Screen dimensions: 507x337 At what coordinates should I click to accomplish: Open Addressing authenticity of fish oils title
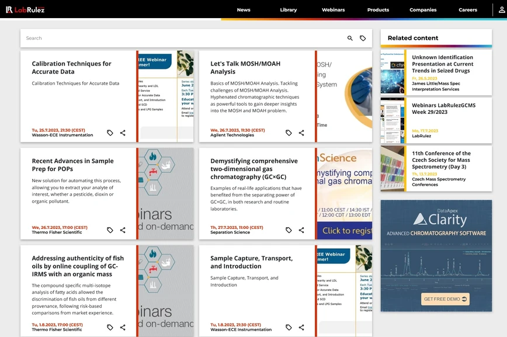78,266
